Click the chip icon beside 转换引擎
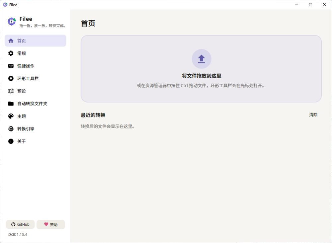 (11, 129)
